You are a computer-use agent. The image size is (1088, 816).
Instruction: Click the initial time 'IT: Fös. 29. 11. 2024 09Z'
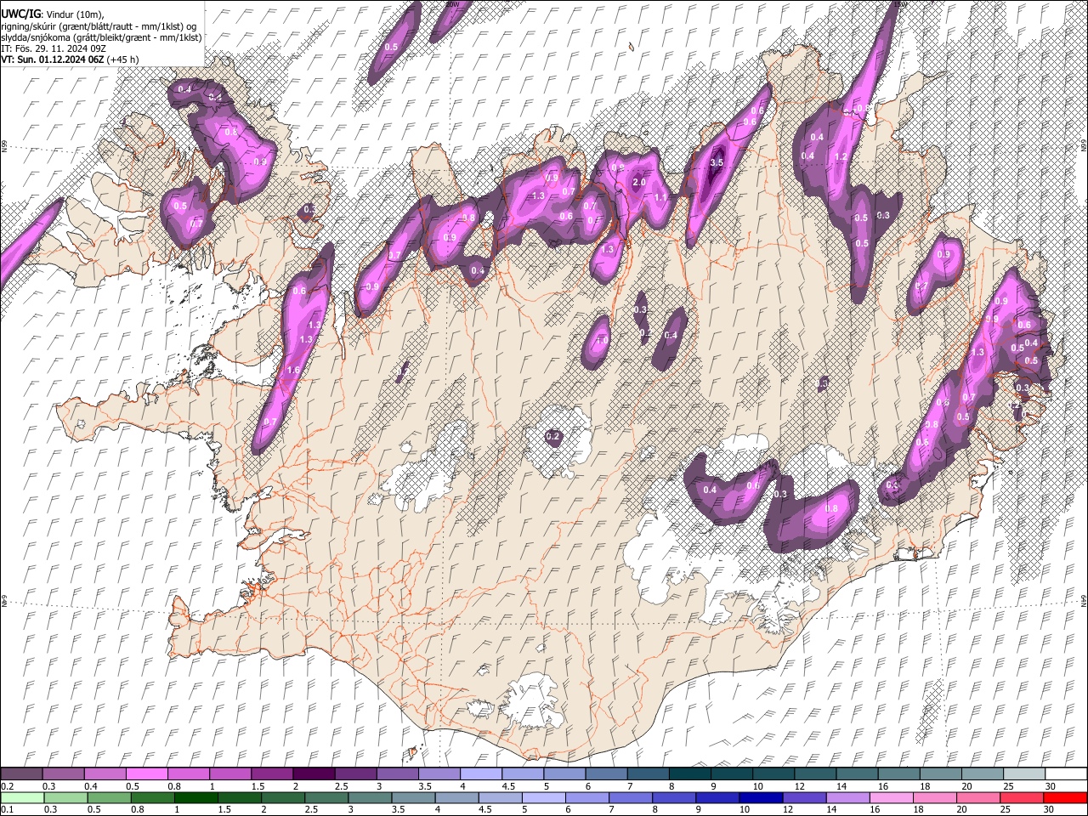tap(54, 48)
